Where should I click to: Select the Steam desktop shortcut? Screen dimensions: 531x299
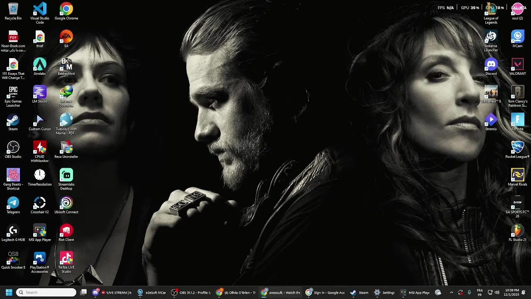(13, 122)
